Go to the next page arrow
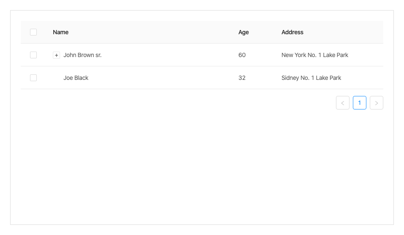This screenshot has height=235, width=404. click(377, 103)
